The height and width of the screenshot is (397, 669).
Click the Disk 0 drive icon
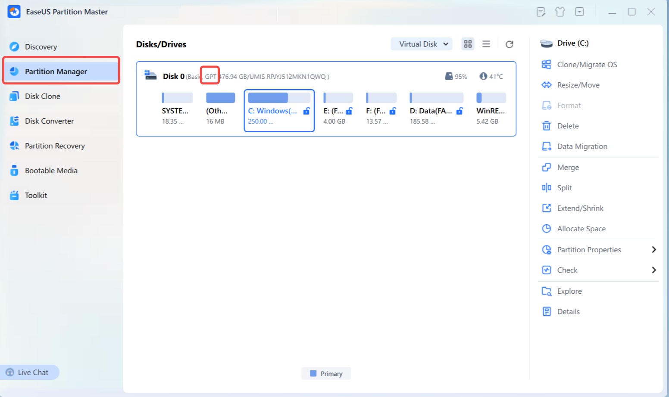pos(150,75)
